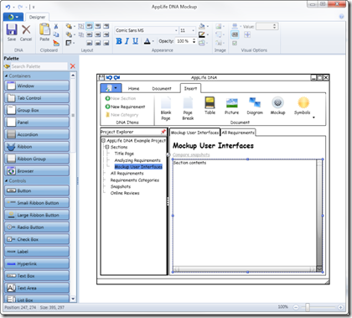352x318 pixels.
Task: Select Mockup User Interfaces tree item
Action: (x=138, y=167)
